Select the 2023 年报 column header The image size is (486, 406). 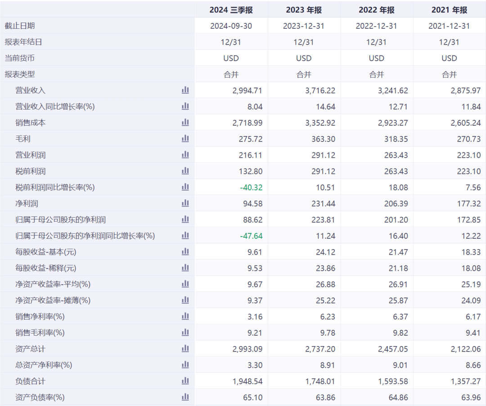click(x=304, y=10)
